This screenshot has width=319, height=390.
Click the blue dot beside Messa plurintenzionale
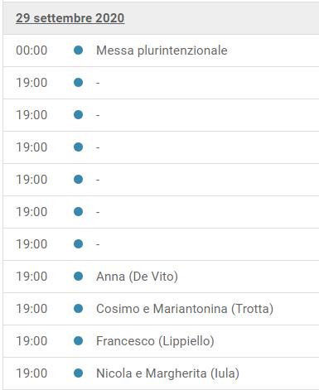click(79, 51)
